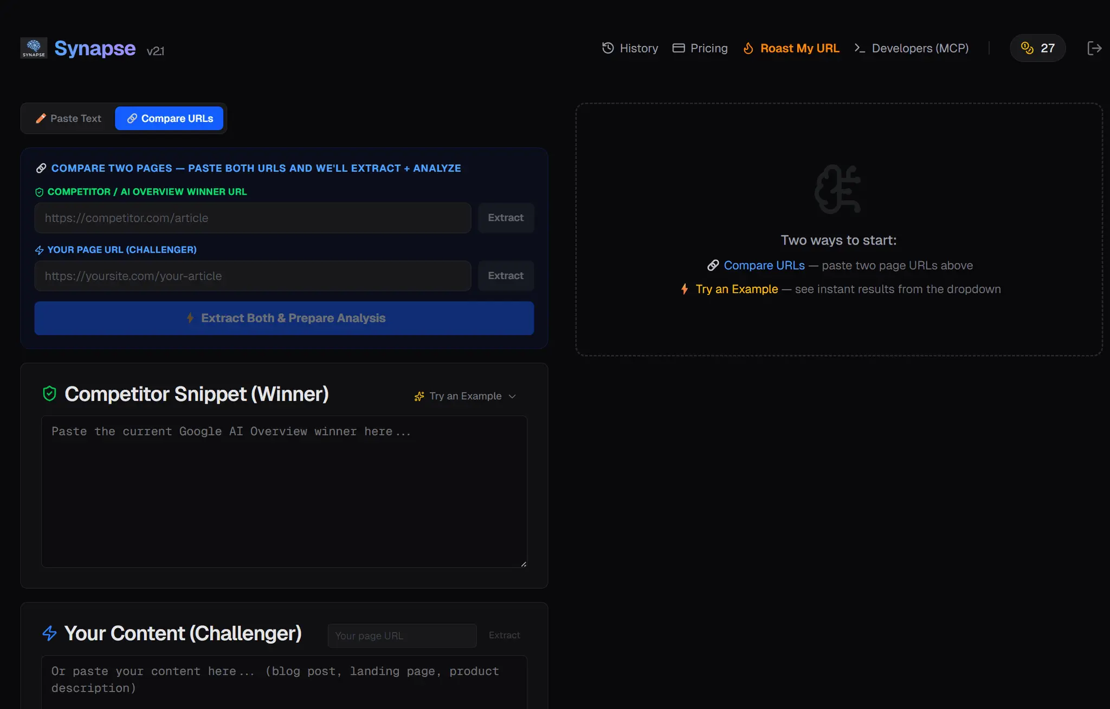Click the Roast flame icon
1110x709 pixels.
point(748,48)
